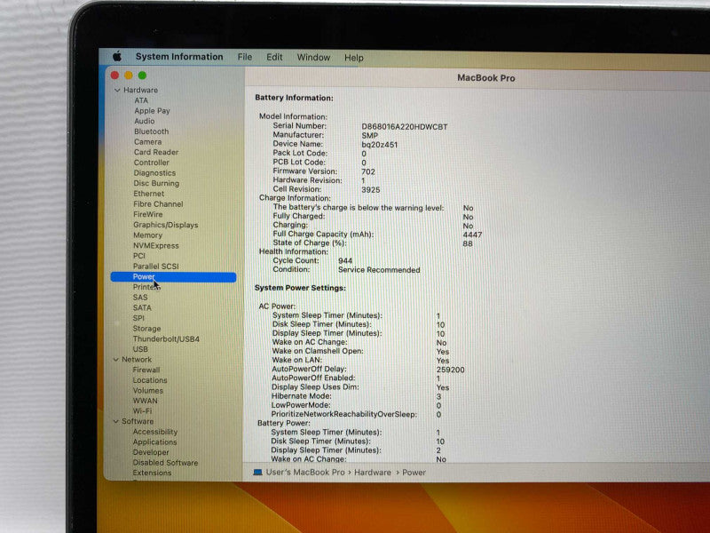Select SPI in sidebar
710x533 pixels.
138,318
